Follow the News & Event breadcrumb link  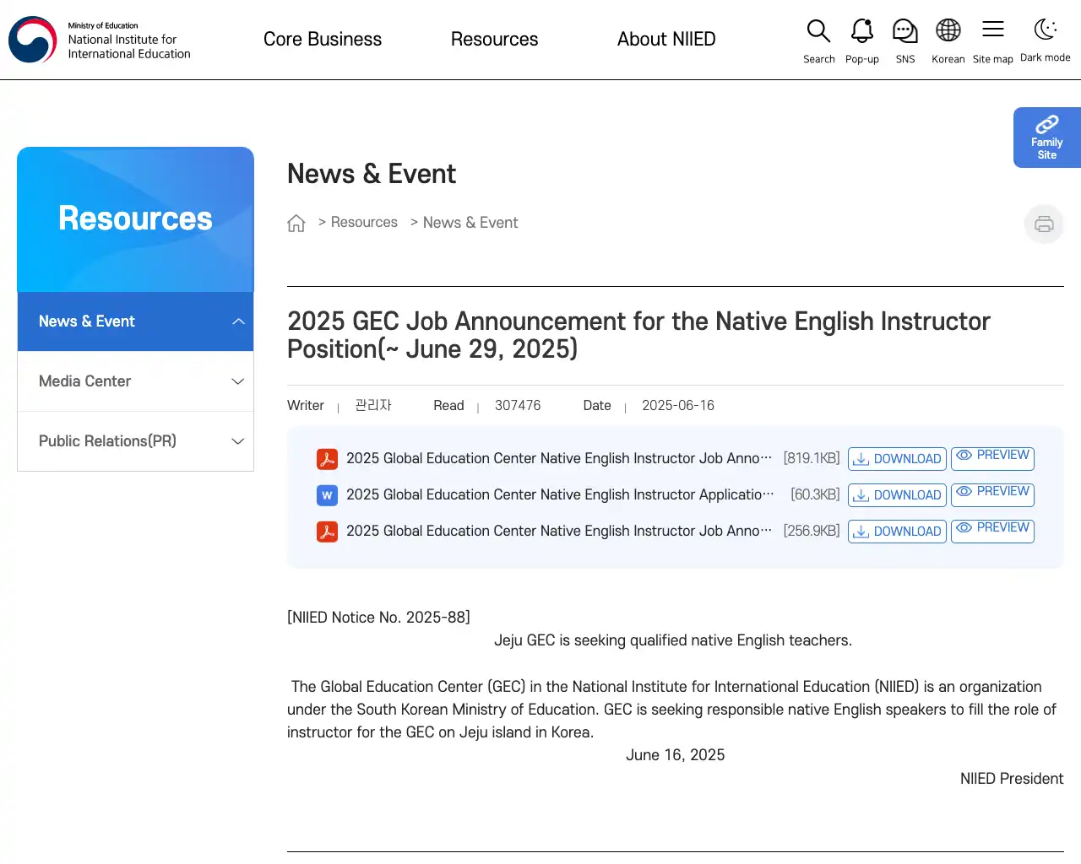click(470, 223)
